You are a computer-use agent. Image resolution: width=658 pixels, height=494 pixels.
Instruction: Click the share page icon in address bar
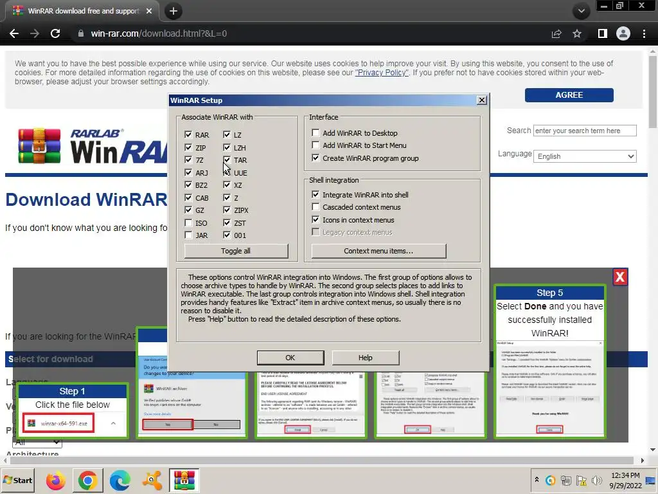(x=556, y=33)
